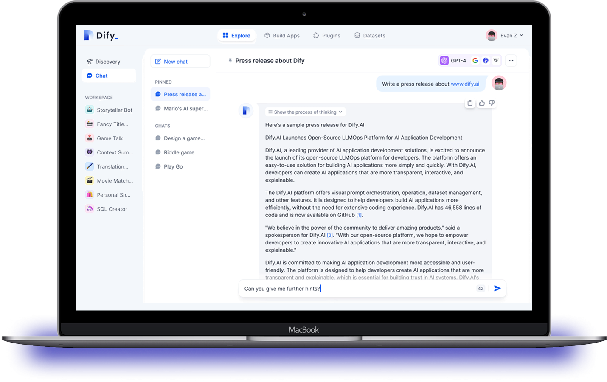
Task: Click the Discovery telescope icon
Action: click(x=90, y=62)
